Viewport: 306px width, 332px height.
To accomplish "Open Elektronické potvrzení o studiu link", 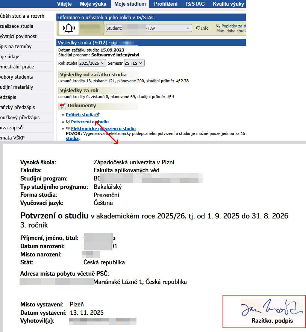I will 103,129.
